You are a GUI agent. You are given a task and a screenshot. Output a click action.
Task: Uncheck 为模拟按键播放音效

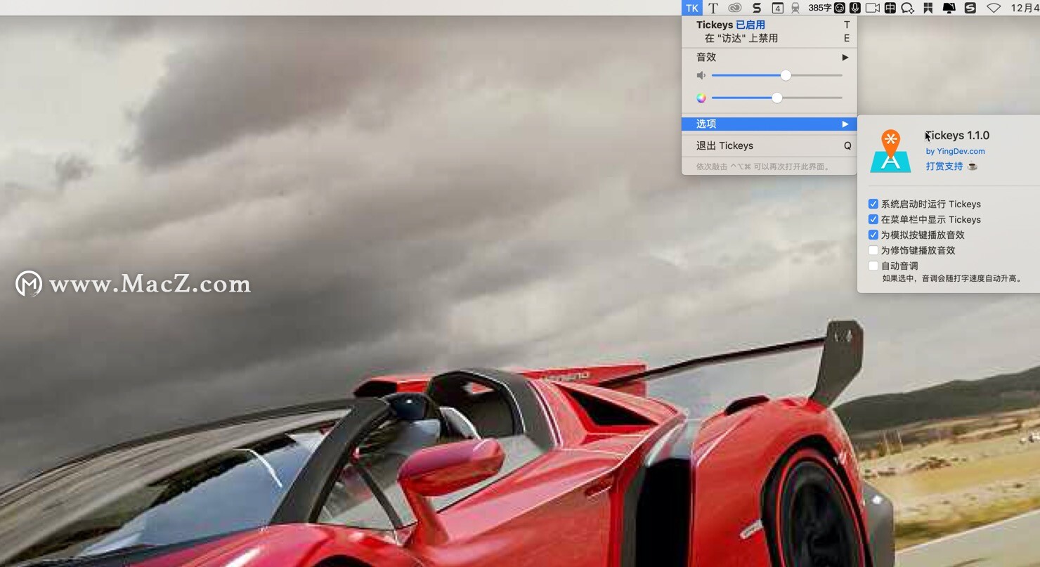pos(873,235)
